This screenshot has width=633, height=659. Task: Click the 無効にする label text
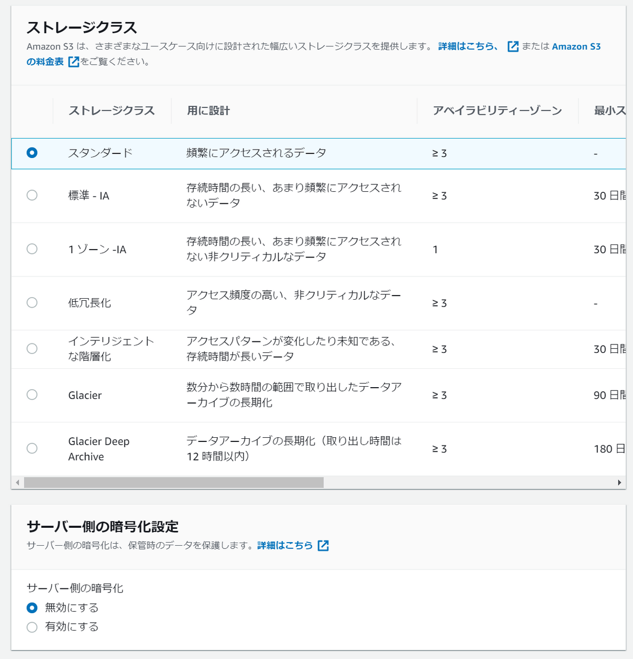[72, 608]
